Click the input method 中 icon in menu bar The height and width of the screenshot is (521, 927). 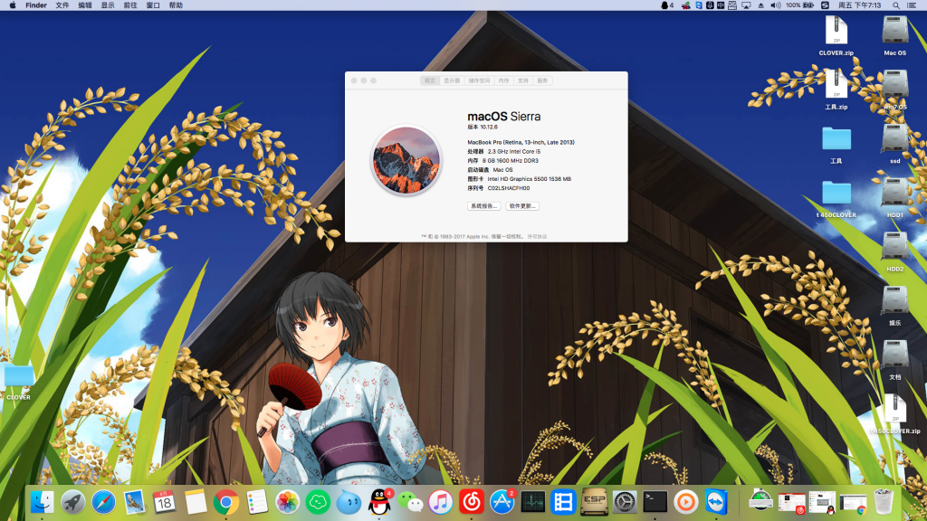(x=721, y=5)
